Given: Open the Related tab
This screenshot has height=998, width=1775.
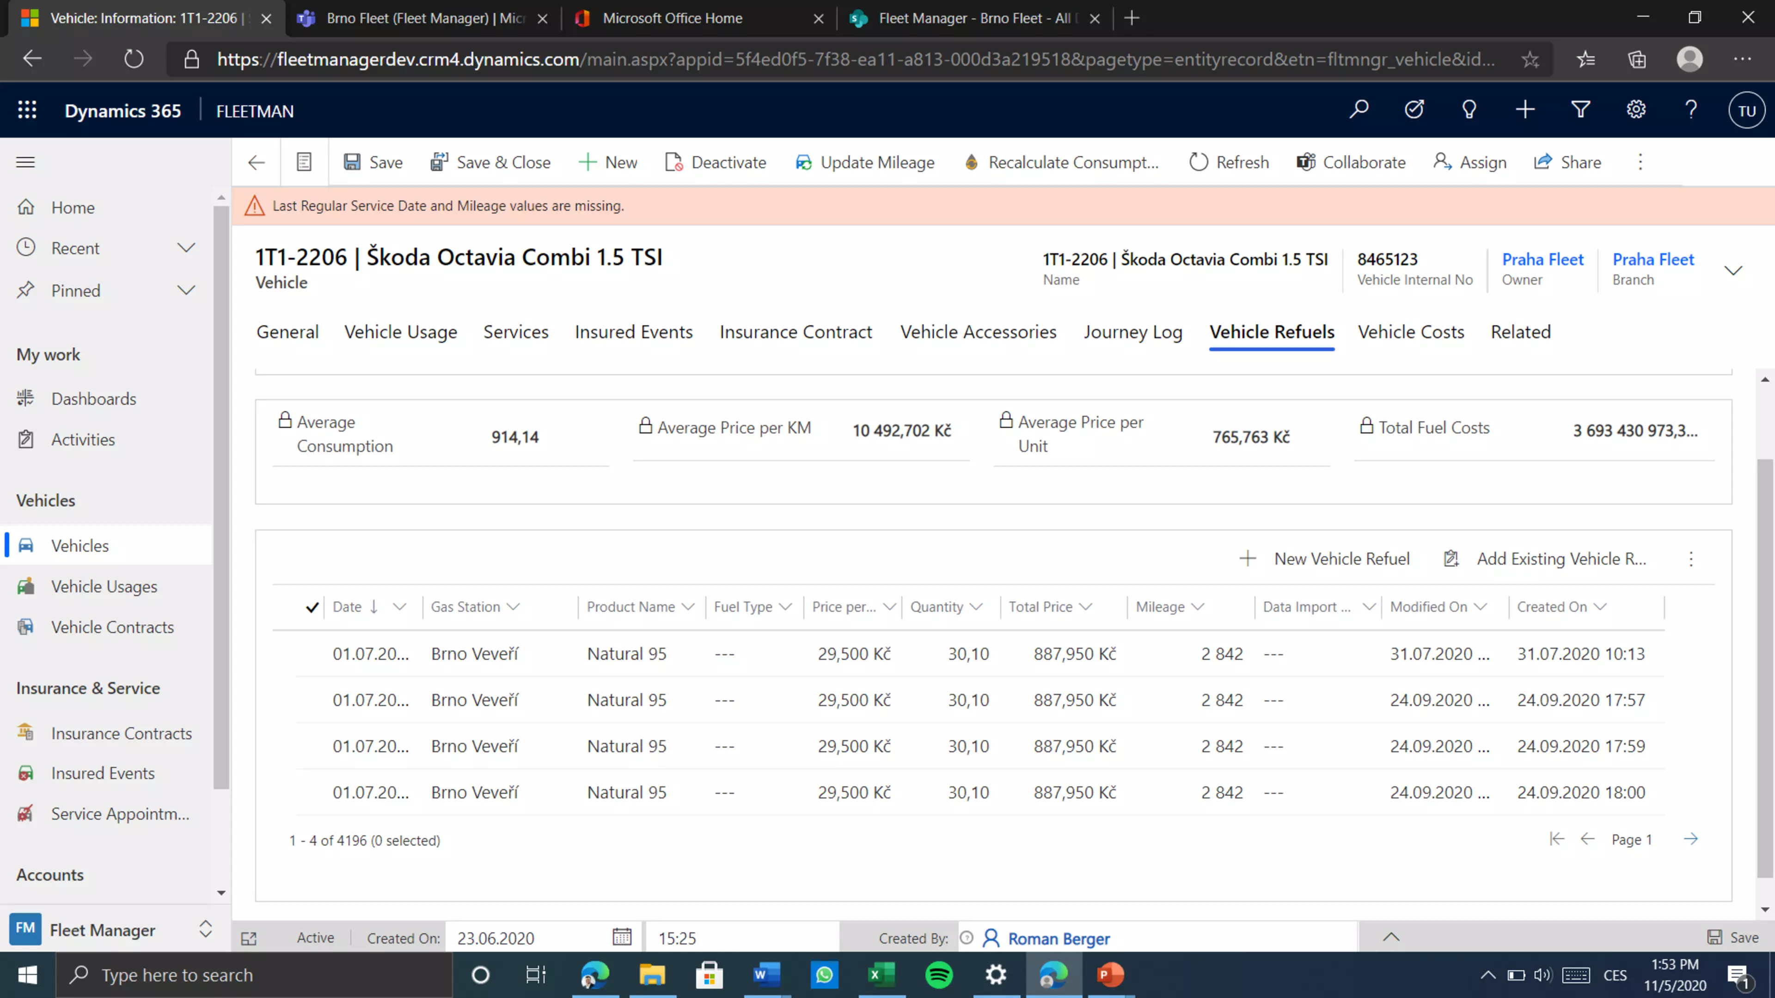Looking at the screenshot, I should [1521, 332].
